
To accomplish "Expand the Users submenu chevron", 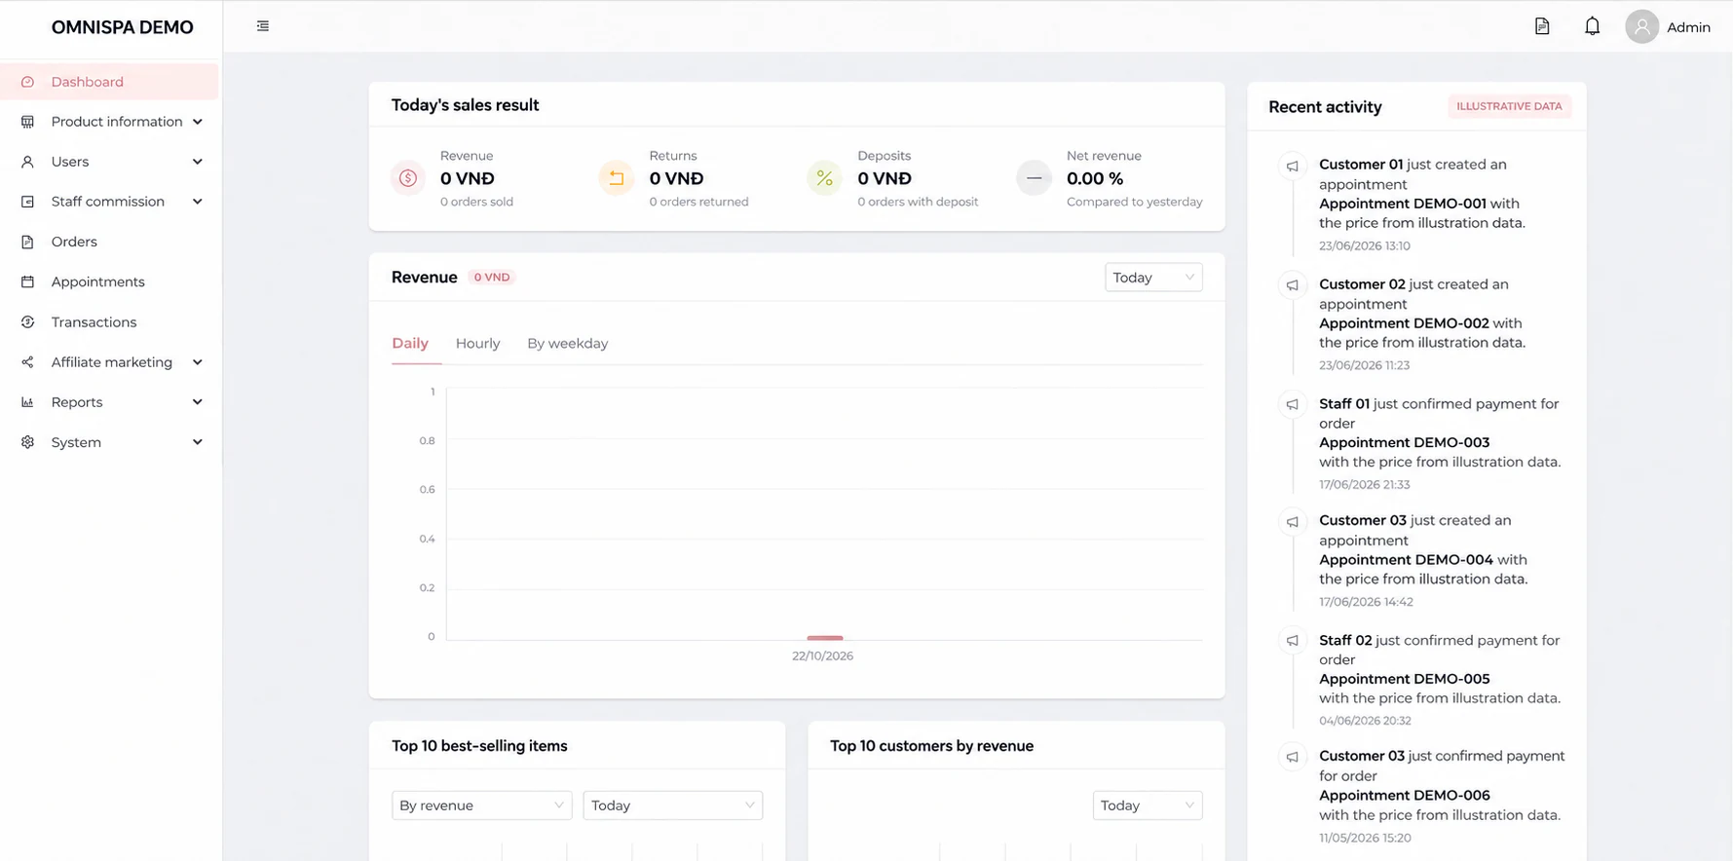I will (x=198, y=162).
